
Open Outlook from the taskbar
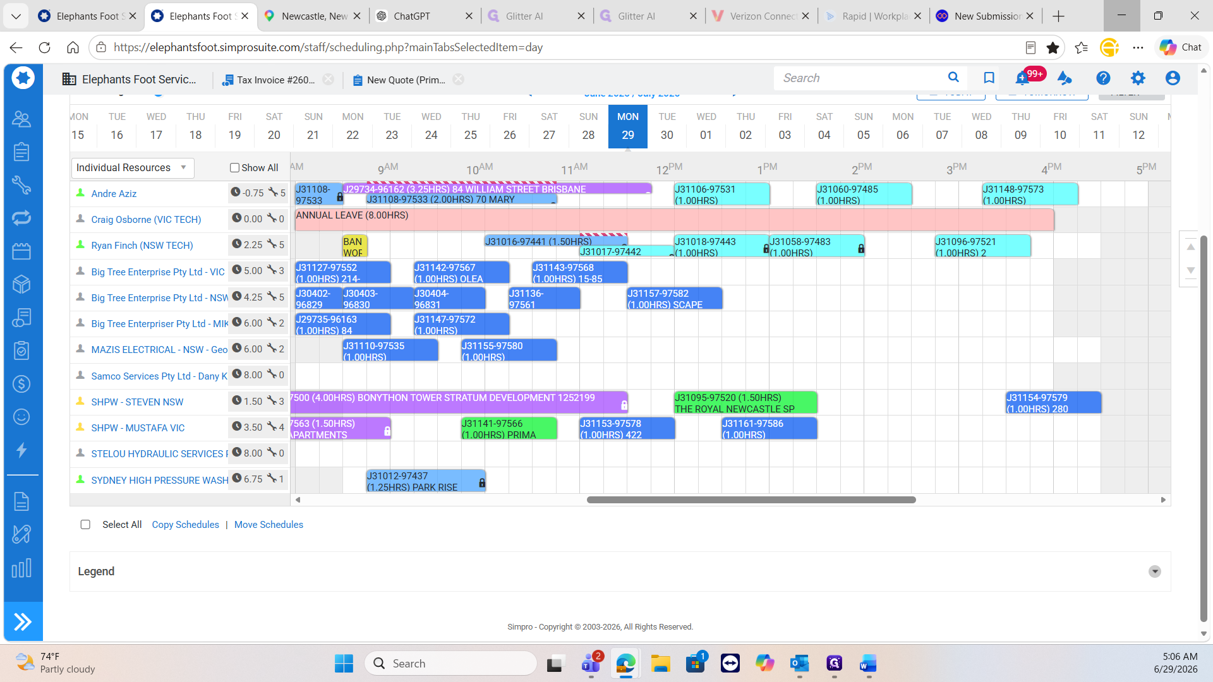[x=800, y=664]
